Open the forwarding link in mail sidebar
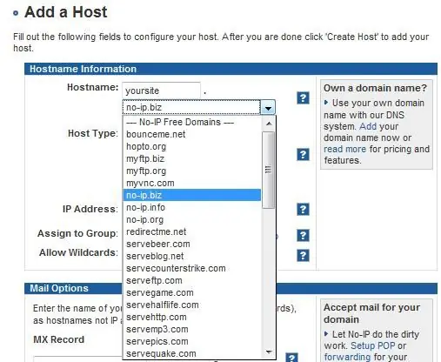The image size is (441, 362). 347,357
